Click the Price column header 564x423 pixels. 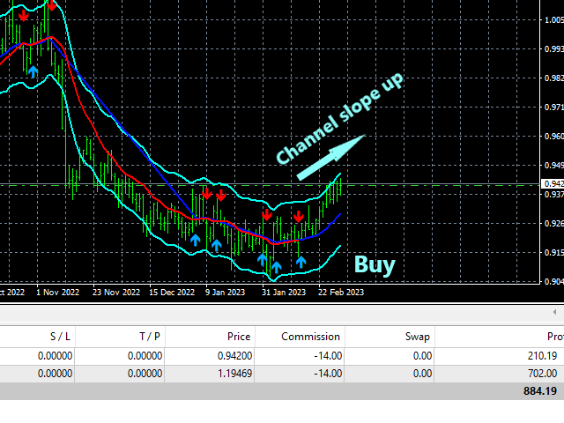point(238,336)
